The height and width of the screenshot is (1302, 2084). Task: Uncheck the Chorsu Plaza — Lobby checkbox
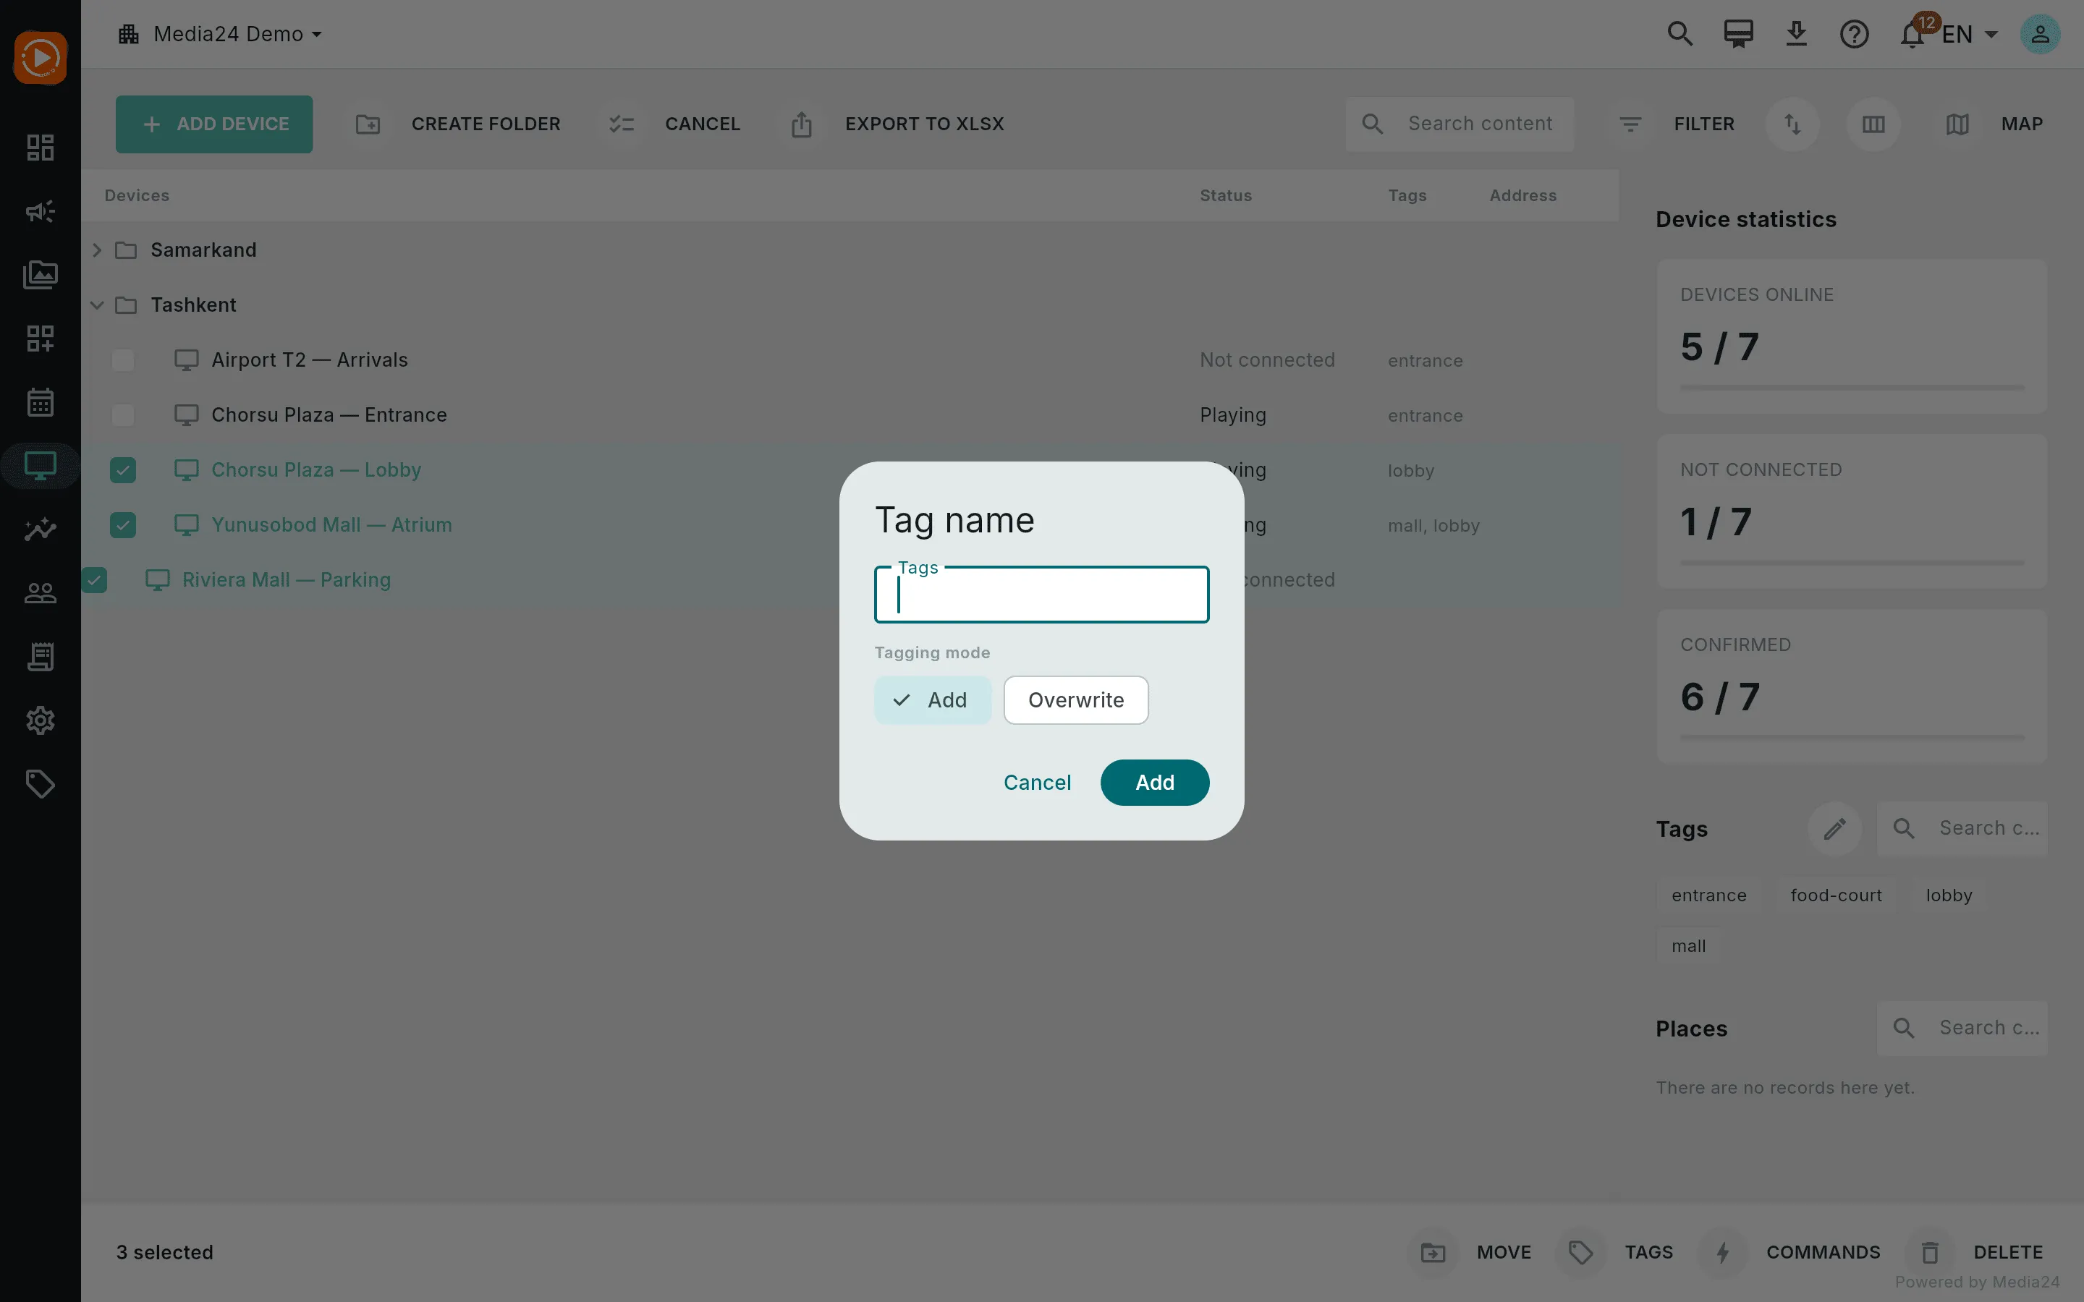123,470
